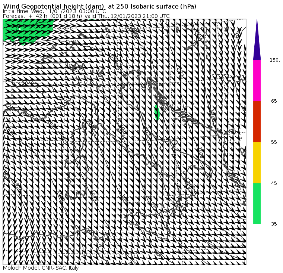Click the horizontal 1040 contour label
The width and height of the screenshot is (283, 273).
[28, 83]
